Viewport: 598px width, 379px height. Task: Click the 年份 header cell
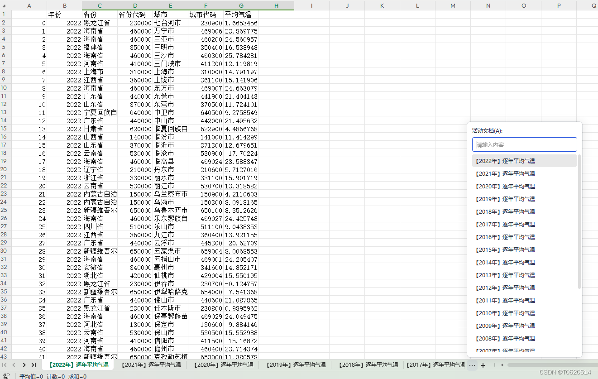[64, 14]
